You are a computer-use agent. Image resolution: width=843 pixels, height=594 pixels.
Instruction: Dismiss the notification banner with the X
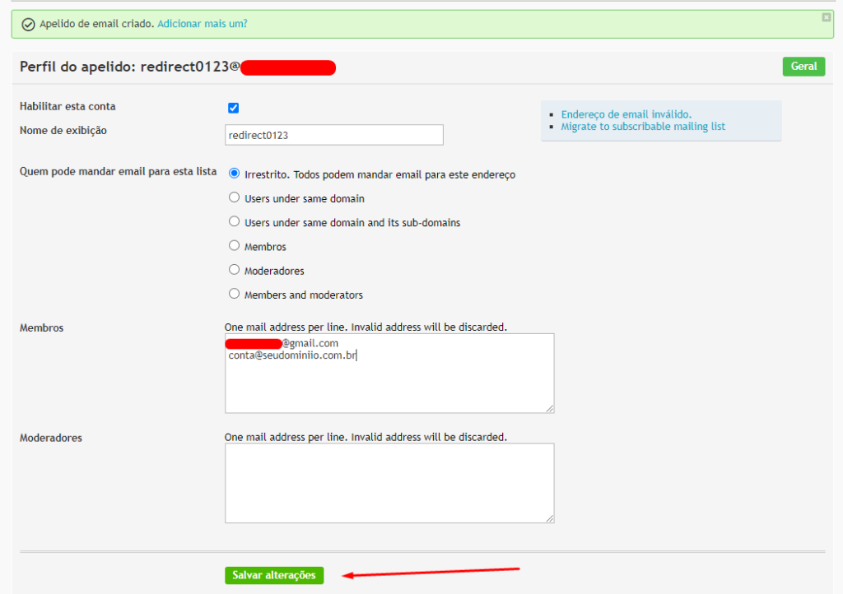[x=826, y=17]
